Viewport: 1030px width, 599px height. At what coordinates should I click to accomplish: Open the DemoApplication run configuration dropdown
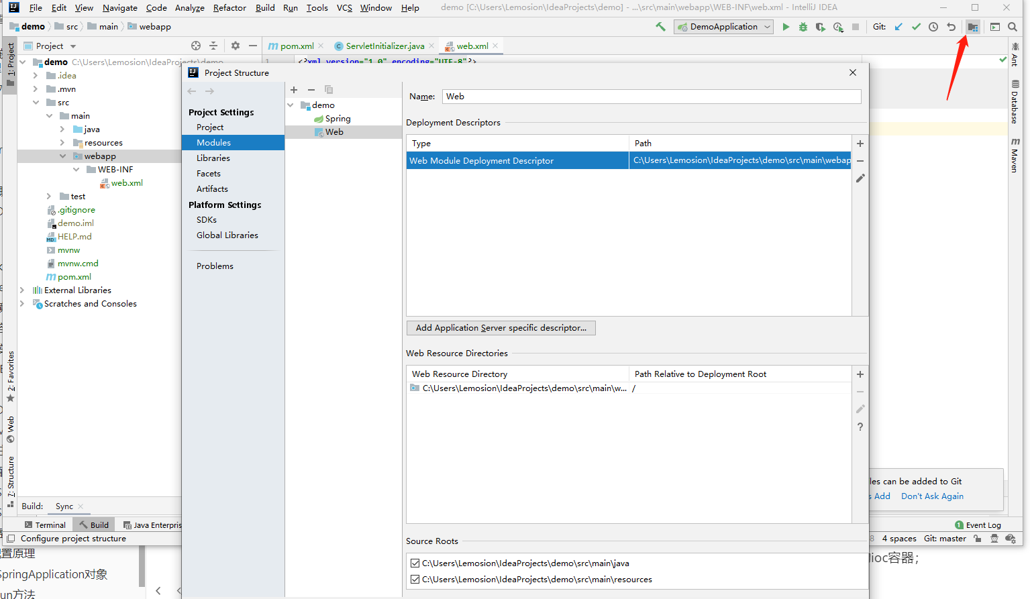tap(723, 27)
